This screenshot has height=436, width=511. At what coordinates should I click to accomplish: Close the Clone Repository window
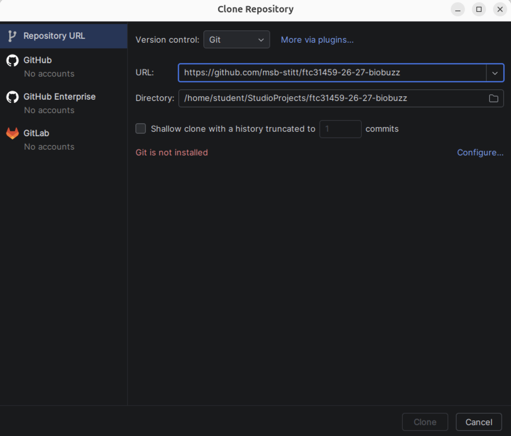(500, 9)
